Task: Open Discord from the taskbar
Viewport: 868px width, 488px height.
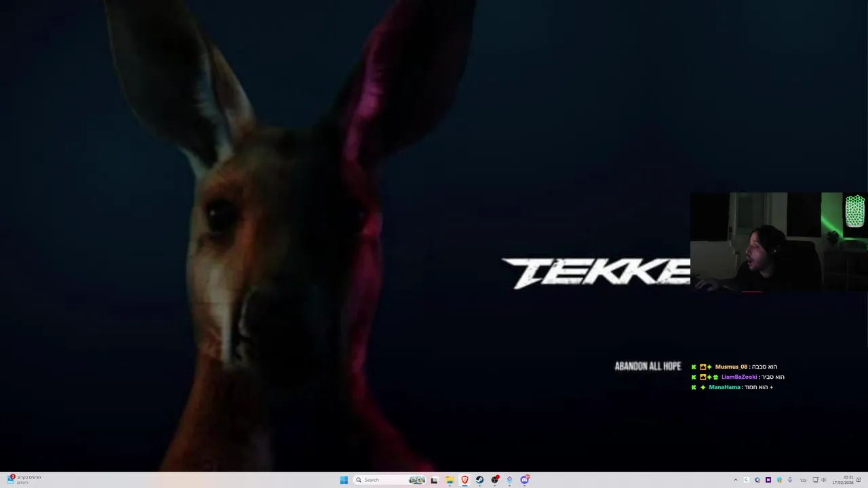Action: point(525,480)
